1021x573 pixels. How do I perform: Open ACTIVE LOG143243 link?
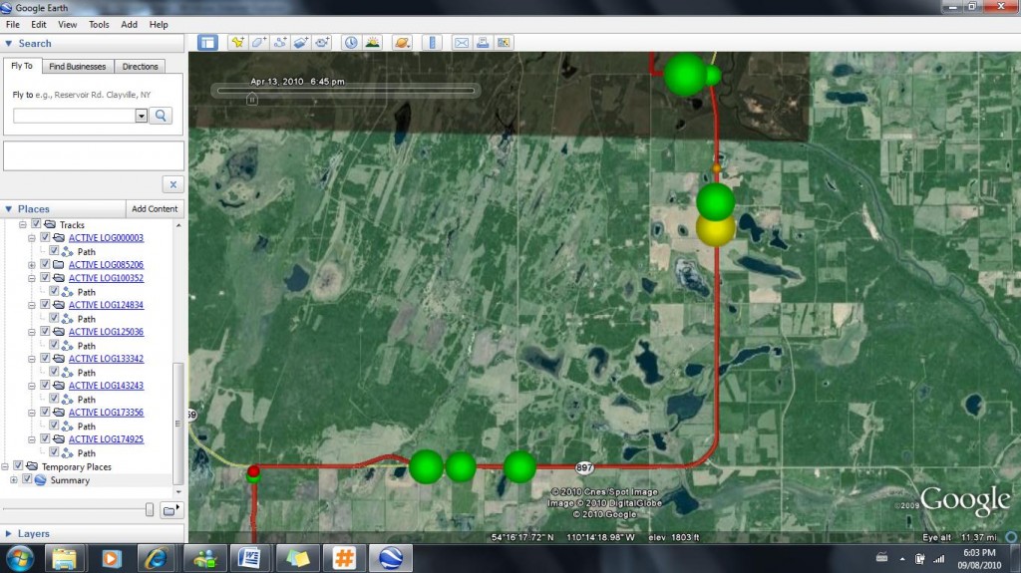[106, 386]
